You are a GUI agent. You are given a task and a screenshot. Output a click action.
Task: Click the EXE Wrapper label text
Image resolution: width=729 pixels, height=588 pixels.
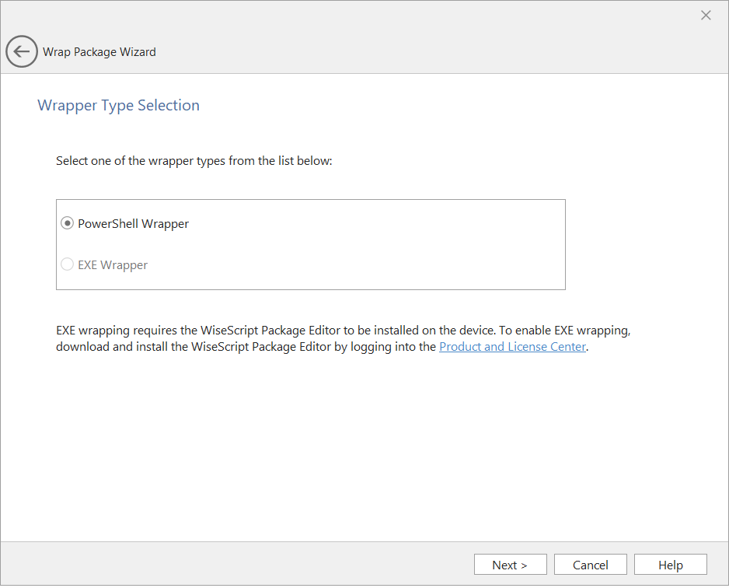click(x=113, y=265)
